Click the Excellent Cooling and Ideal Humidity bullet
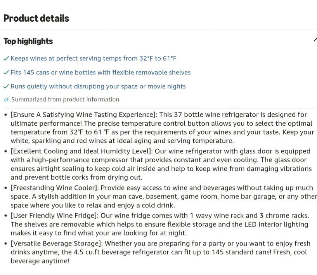Screen dimensions: 317x275 tap(161, 164)
